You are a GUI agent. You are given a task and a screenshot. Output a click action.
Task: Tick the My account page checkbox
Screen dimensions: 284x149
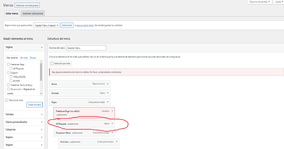click(x=8, y=89)
